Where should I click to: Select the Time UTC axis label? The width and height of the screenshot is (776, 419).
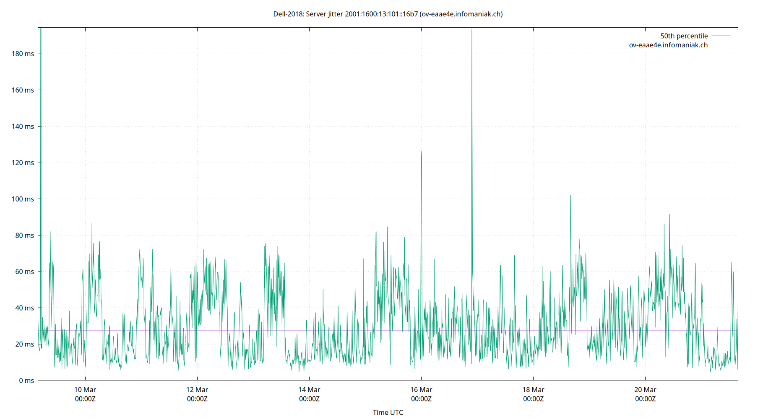point(388,412)
